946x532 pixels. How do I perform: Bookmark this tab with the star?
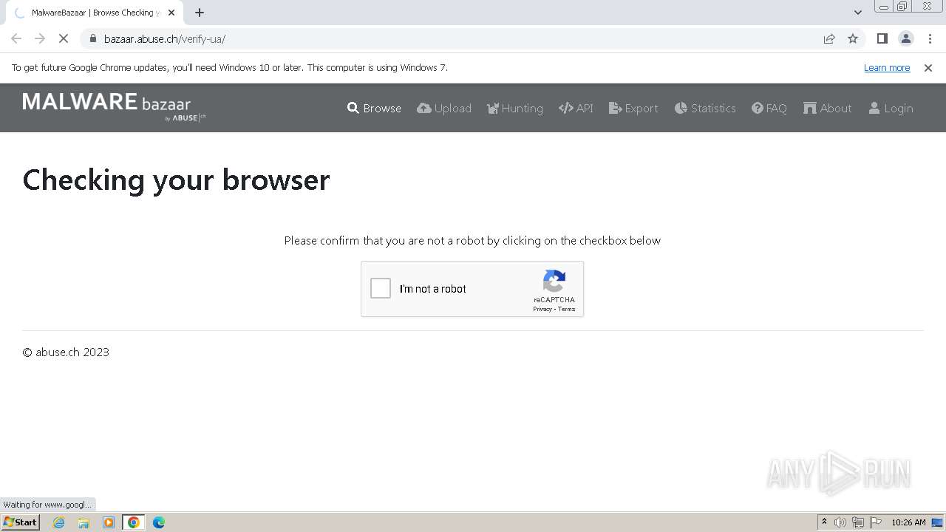853,38
